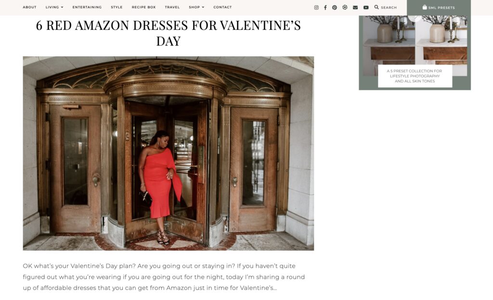
Task: Open the About menu item
Action: click(x=29, y=7)
